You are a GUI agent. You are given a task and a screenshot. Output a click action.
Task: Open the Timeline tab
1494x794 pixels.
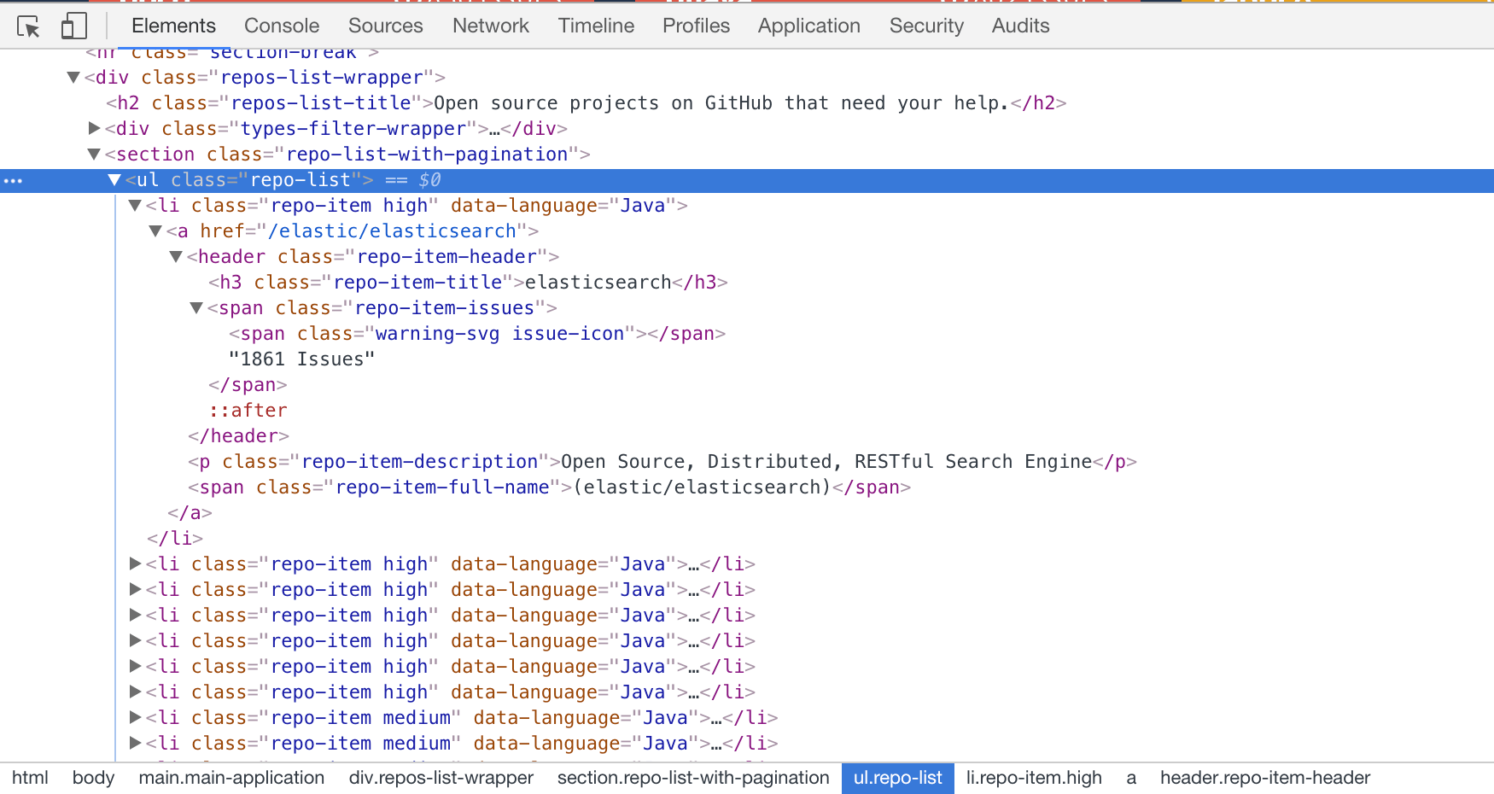coord(596,26)
